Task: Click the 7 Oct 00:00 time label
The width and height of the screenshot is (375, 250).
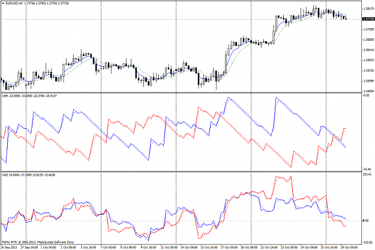Action: tap(108, 248)
